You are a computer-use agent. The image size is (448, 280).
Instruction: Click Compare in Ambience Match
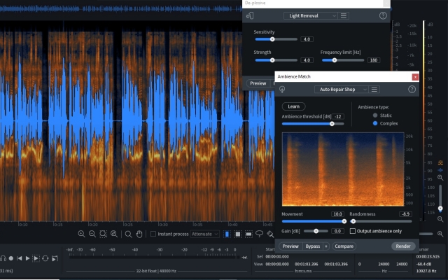point(344,246)
